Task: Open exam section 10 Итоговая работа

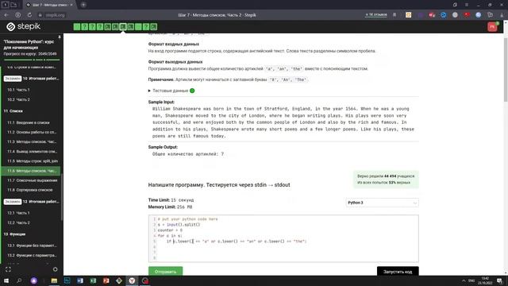Action: pyautogui.click(x=32, y=79)
